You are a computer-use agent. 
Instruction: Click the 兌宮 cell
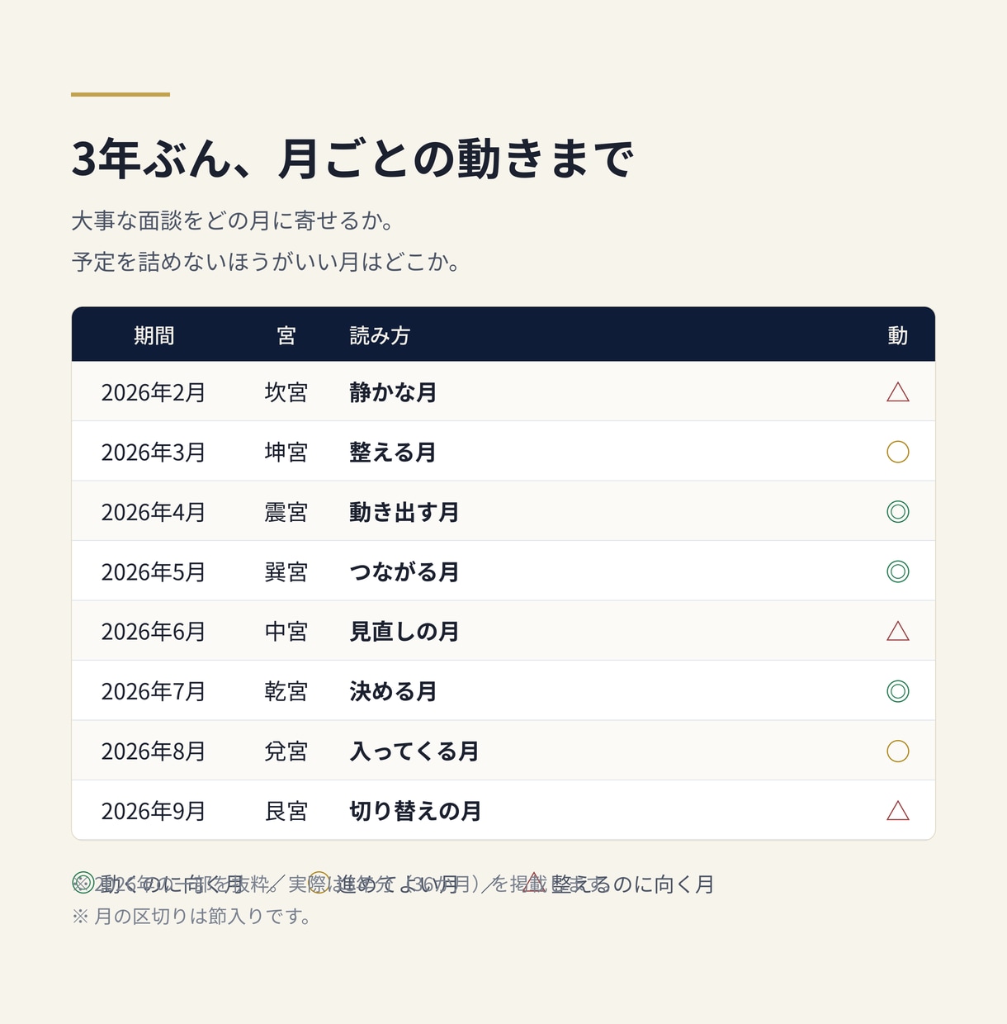pos(286,751)
